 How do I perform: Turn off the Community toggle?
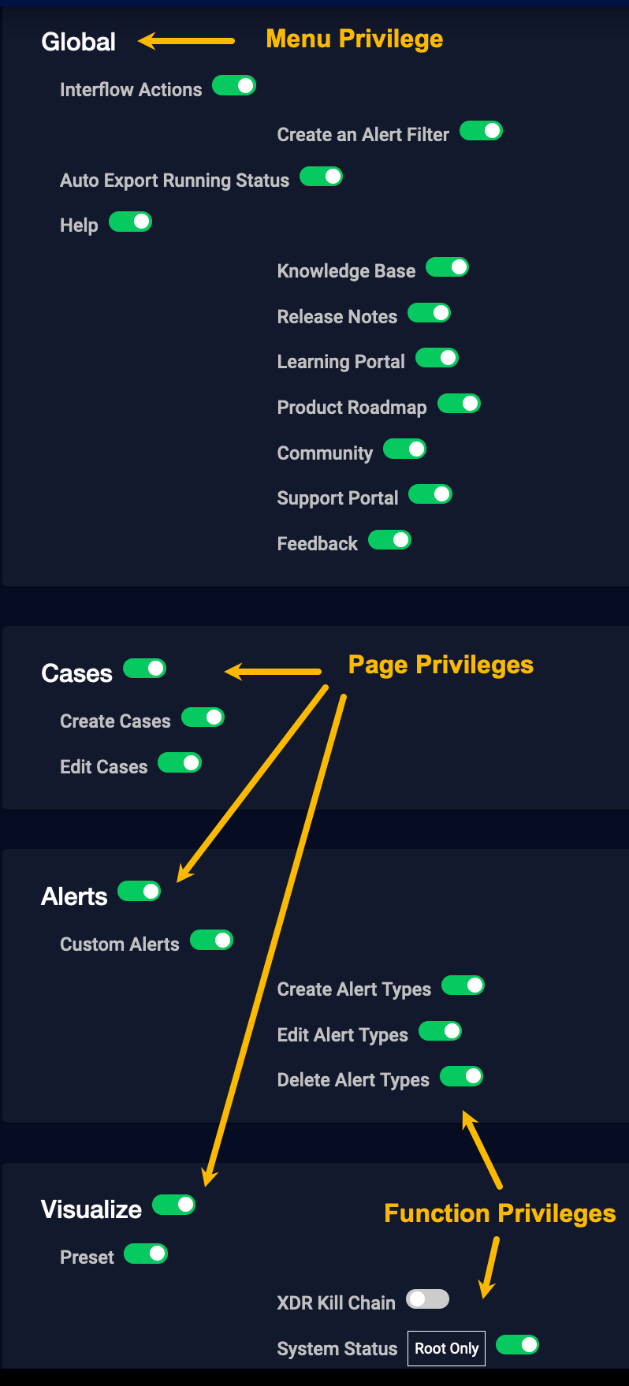coord(404,449)
